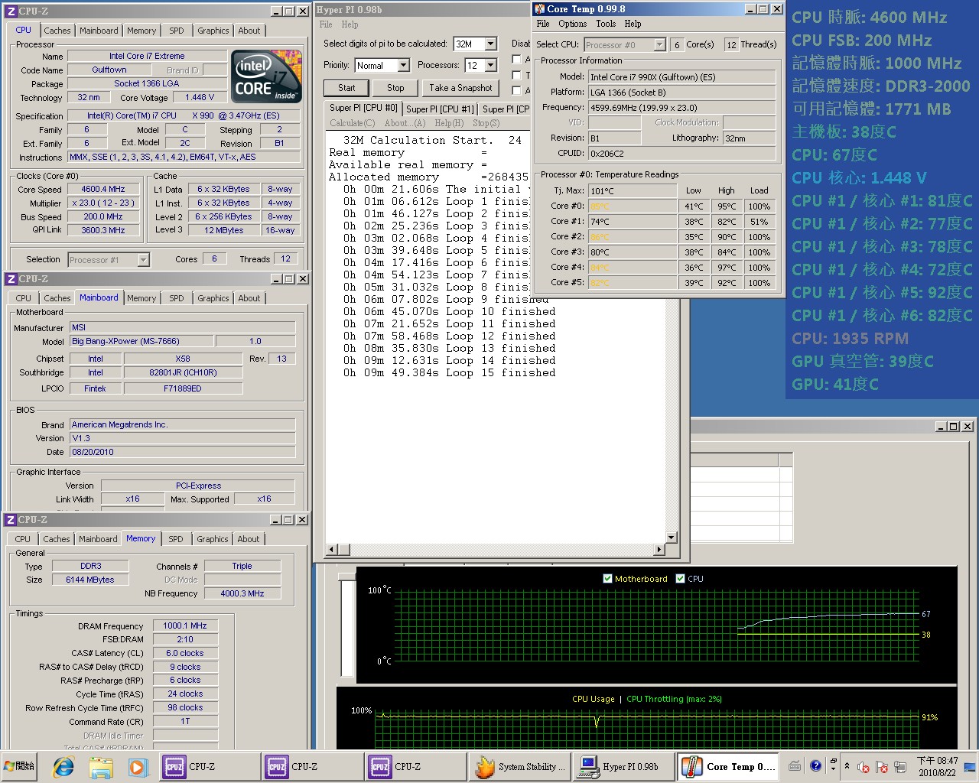979x783 pixels.
Task: Open the pi digits 32M dropdown
Action: [491, 44]
